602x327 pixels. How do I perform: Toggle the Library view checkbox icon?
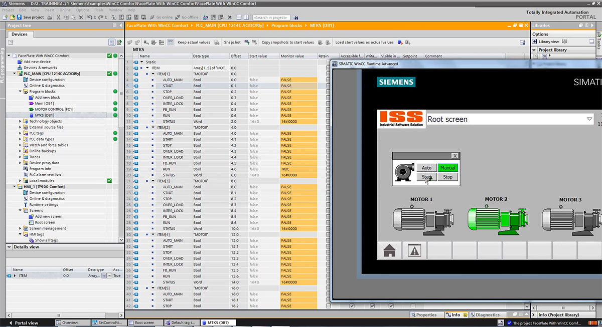(564, 42)
